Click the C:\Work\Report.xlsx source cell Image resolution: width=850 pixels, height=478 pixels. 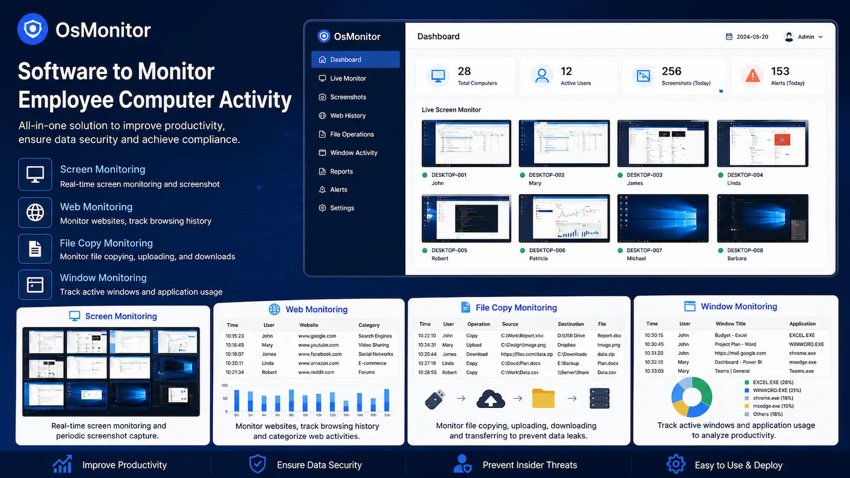[x=522, y=336]
